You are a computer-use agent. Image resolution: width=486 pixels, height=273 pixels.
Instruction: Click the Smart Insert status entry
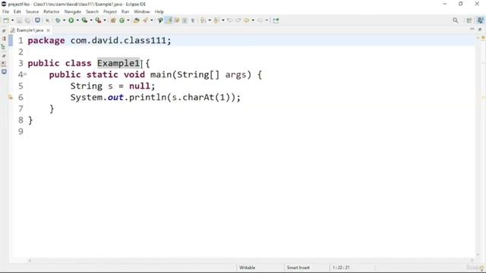tap(298, 268)
